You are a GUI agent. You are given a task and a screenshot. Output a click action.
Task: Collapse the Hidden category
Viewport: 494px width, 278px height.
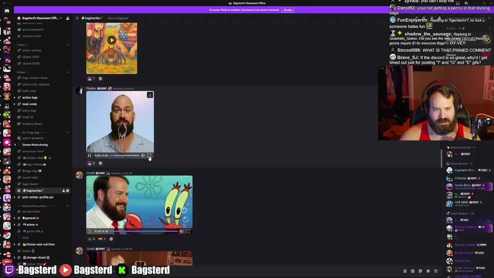pyautogui.click(x=21, y=72)
